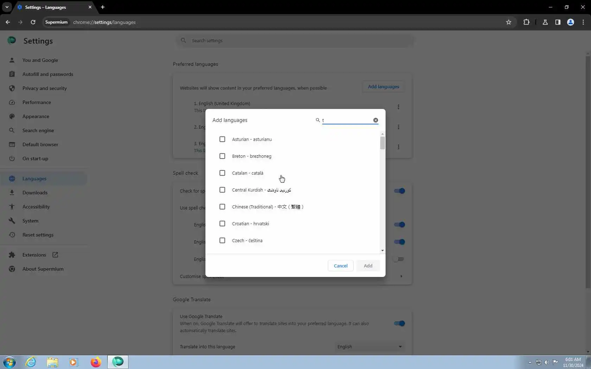The width and height of the screenshot is (591, 369).
Task: Launch Firefox from the taskbar
Action: coord(96,362)
